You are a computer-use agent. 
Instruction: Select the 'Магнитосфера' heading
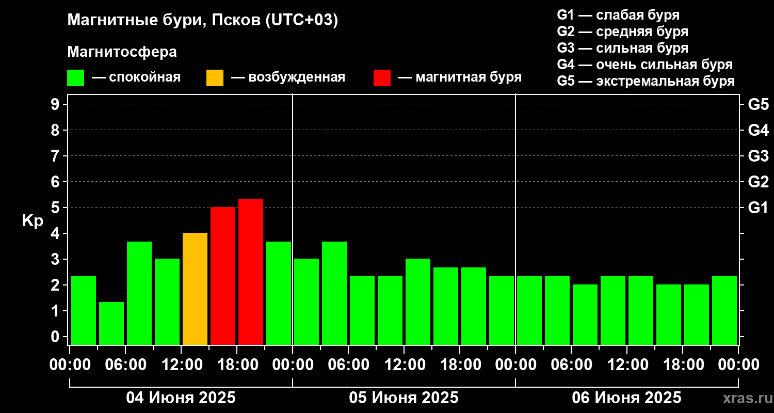click(x=122, y=52)
